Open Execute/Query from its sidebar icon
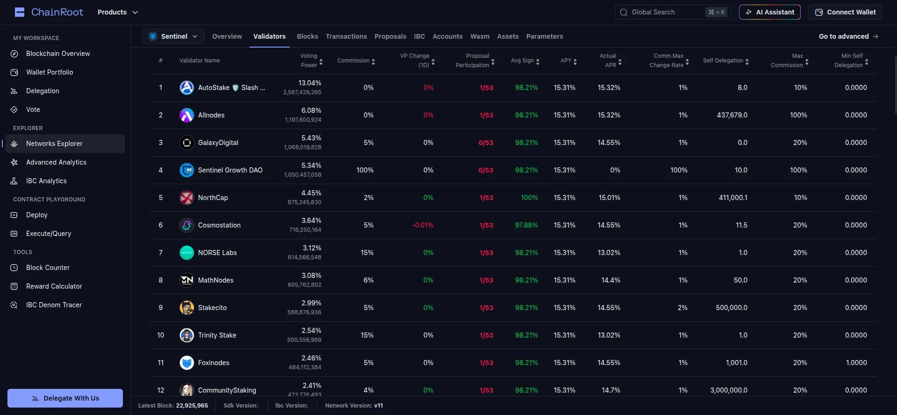 pyautogui.click(x=14, y=234)
